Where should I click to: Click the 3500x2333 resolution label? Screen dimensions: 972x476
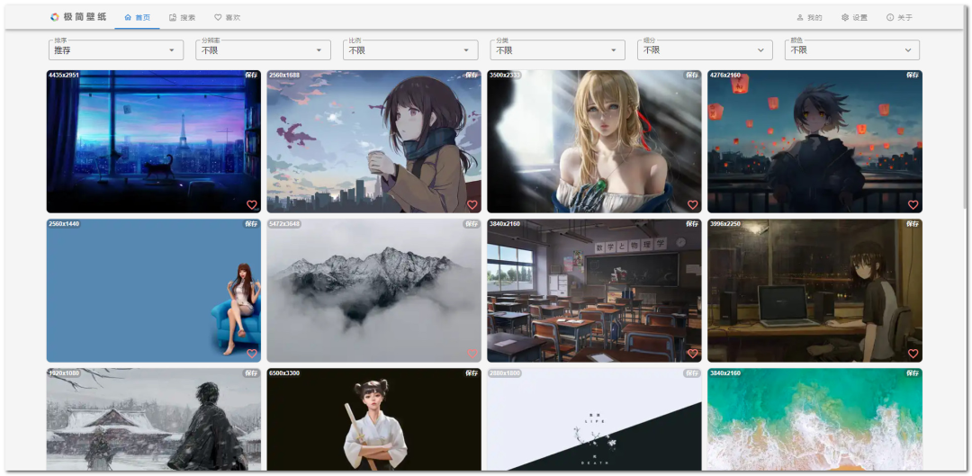pos(505,75)
